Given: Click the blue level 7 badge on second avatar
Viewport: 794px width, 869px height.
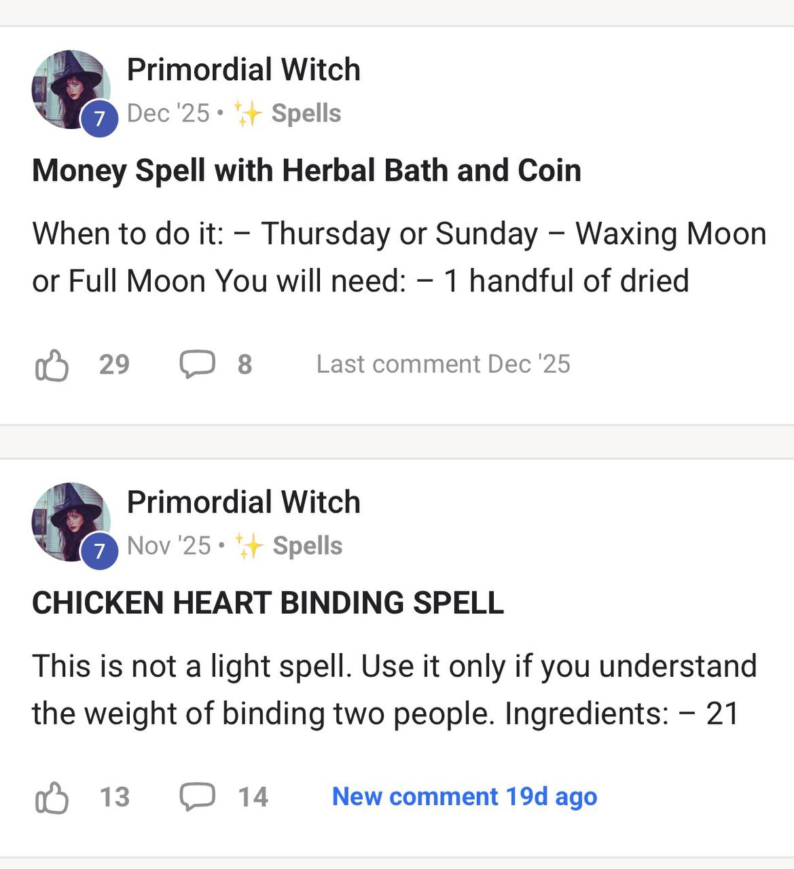Looking at the screenshot, I should [99, 549].
